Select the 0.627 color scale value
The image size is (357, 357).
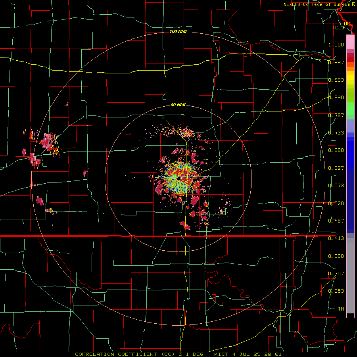[336, 168]
